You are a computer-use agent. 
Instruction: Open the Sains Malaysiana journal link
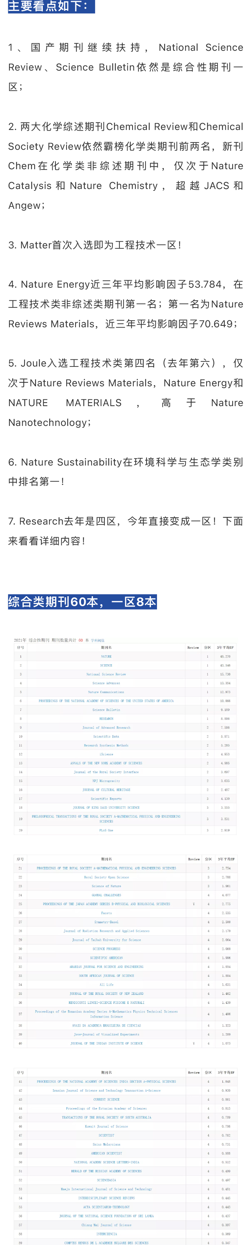point(107,1145)
